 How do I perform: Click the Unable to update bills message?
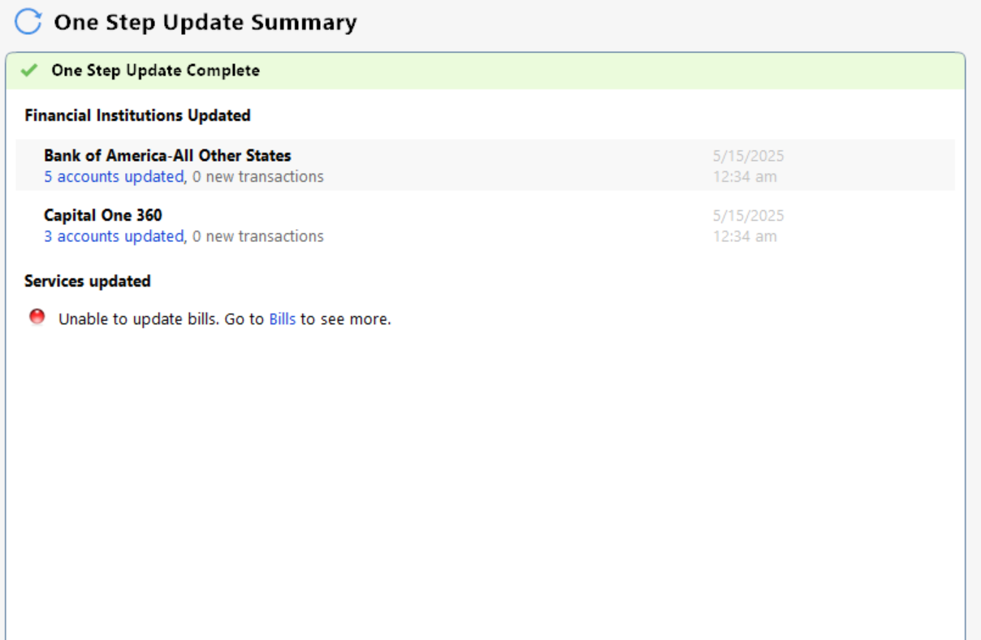click(225, 319)
